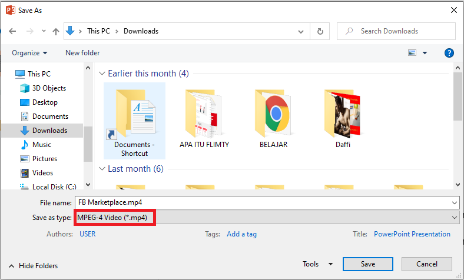Image resolution: width=464 pixels, height=280 pixels.
Task: Click Add a tag link
Action: [x=241, y=234]
